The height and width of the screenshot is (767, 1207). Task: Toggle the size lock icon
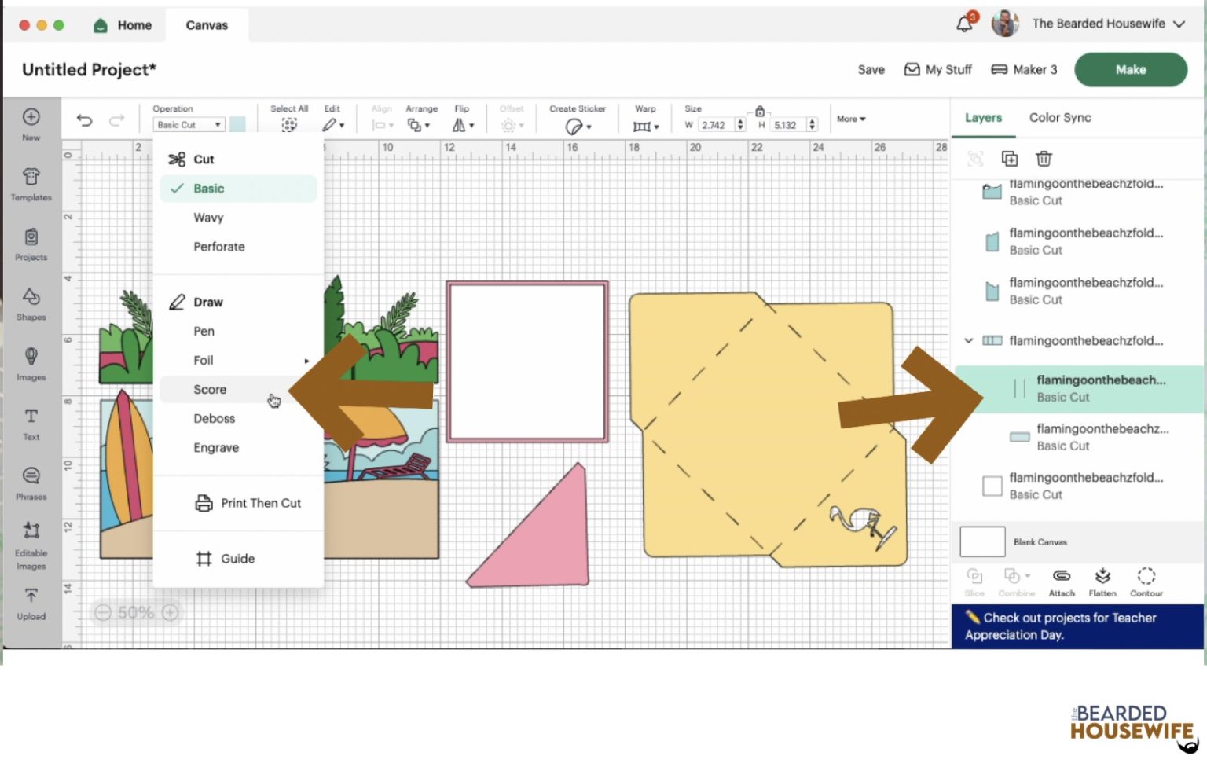pos(760,112)
